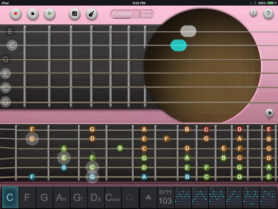Choose the D9 chord
The image size is (278, 209).
point(96,197)
